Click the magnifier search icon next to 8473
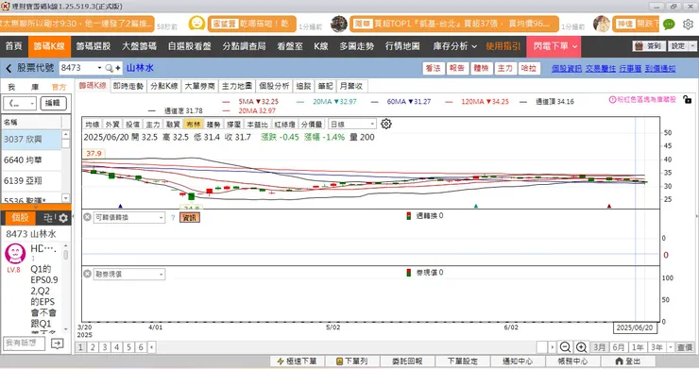This screenshot has width=699, height=369. click(x=109, y=68)
